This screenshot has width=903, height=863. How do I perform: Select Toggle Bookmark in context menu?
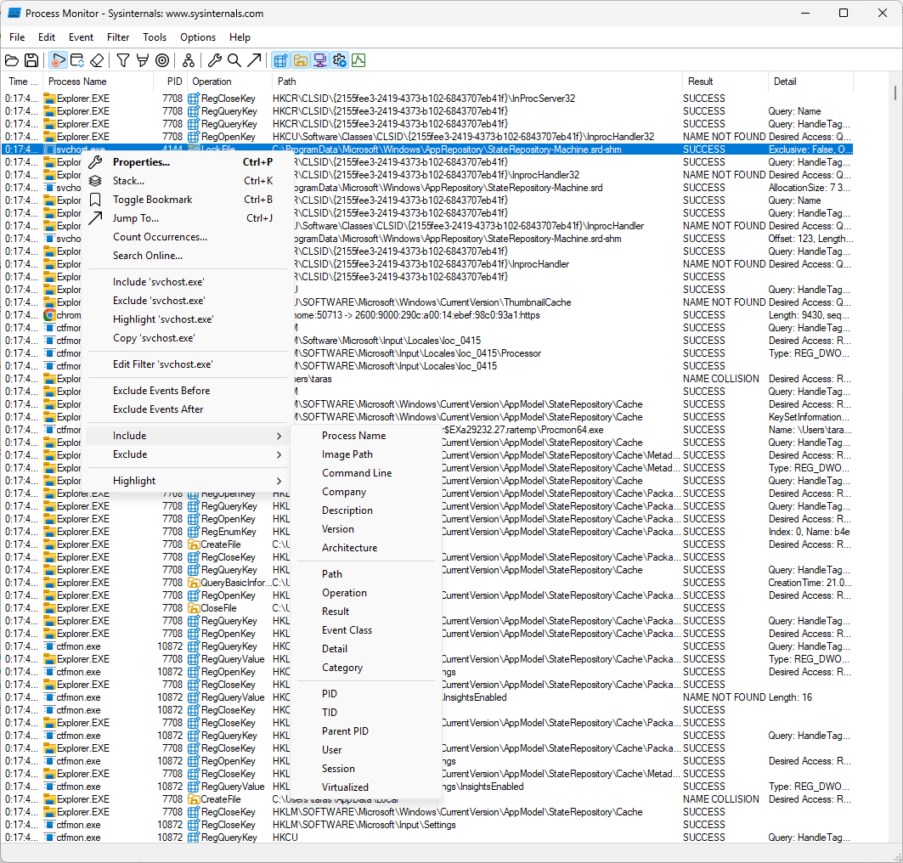[187, 200]
